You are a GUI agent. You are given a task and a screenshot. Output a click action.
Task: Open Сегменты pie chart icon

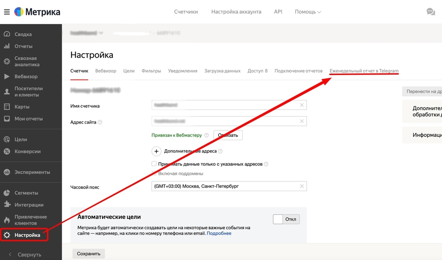[7, 193]
